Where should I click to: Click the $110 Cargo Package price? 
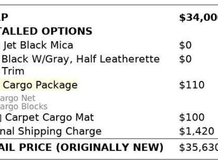coord(192,85)
